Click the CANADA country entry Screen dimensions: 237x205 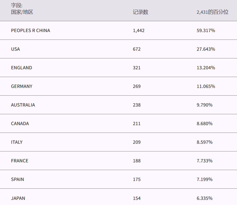coord(20,123)
